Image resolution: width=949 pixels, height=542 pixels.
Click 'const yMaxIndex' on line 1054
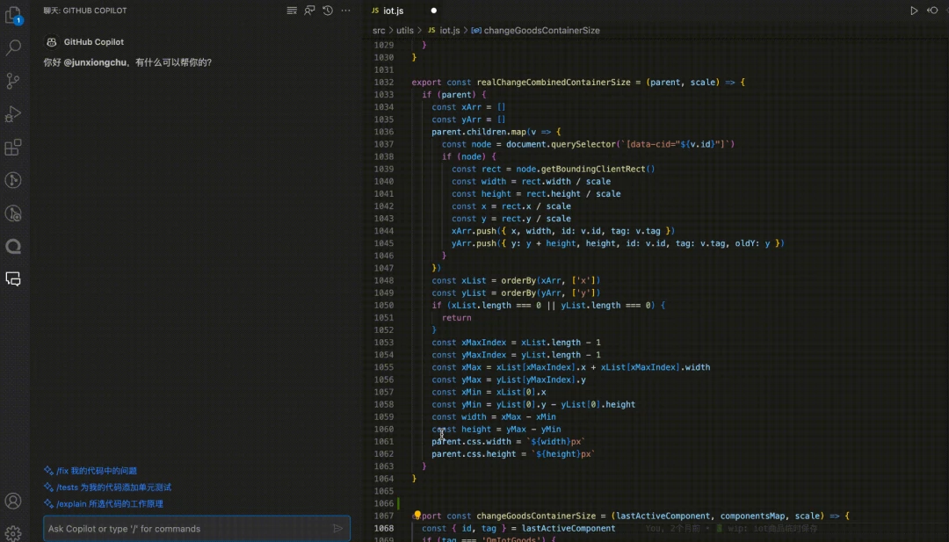[x=469, y=355]
